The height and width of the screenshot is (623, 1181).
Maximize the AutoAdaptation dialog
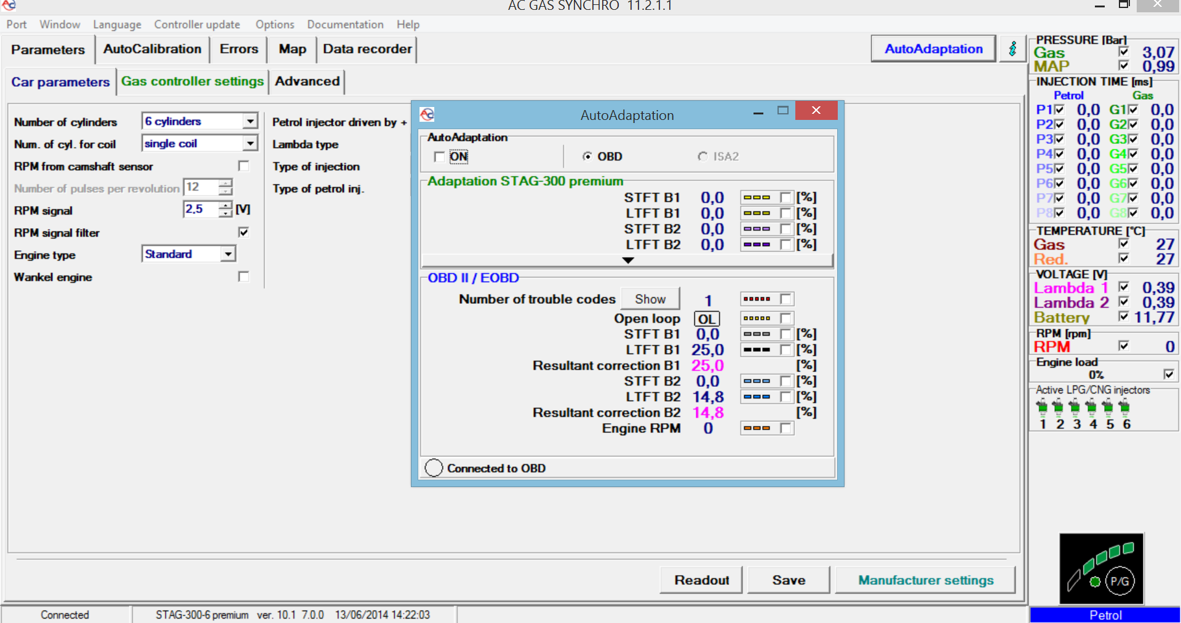pyautogui.click(x=783, y=111)
